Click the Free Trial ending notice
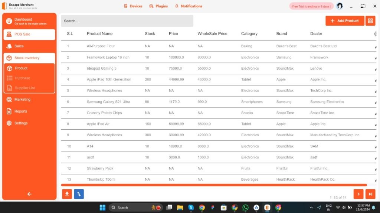The width and height of the screenshot is (380, 213). coord(311,6)
